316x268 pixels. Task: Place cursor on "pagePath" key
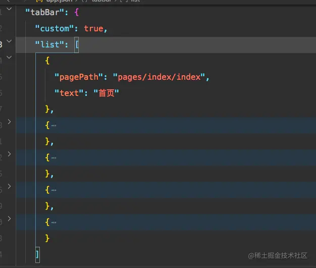point(79,77)
